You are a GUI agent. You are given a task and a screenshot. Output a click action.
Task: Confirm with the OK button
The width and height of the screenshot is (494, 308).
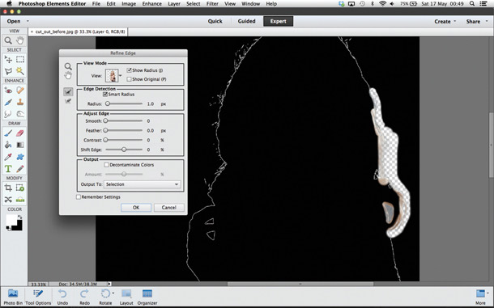tap(136, 207)
